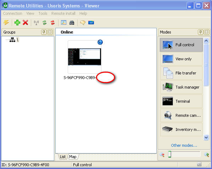This screenshot has height=169, width=212.
Task: Click status bar ID S-96FCF990-C9B9-4F00
Action: [25, 165]
